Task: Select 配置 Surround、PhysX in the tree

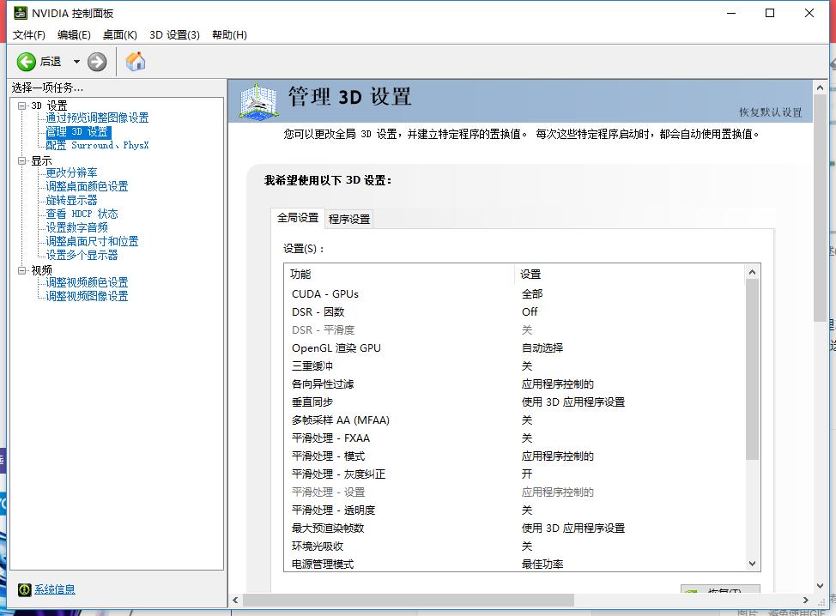Action: coord(97,146)
